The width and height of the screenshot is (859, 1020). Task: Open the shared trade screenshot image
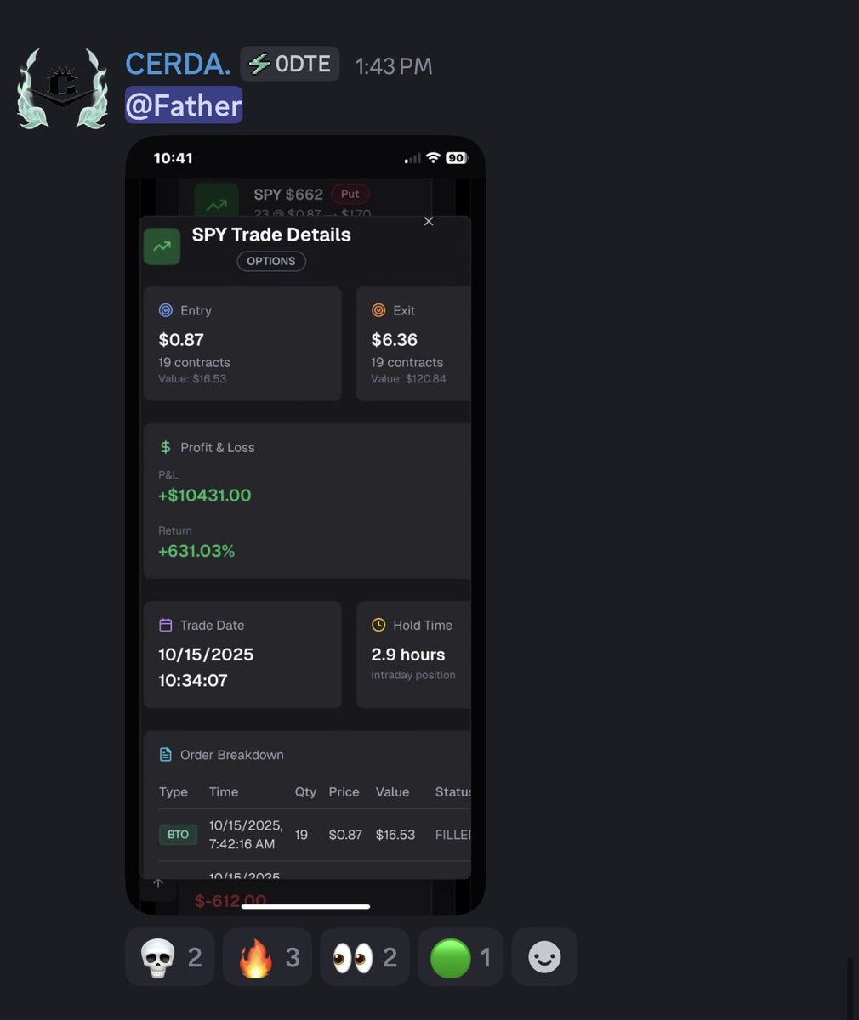pyautogui.click(x=305, y=525)
